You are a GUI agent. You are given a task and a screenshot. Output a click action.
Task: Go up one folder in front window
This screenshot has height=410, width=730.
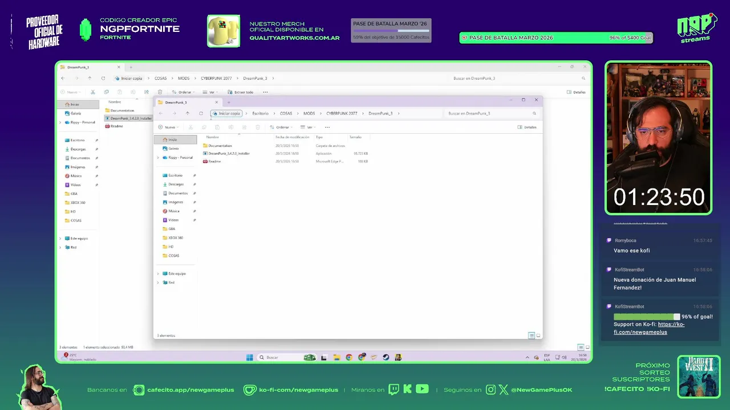[188, 113]
